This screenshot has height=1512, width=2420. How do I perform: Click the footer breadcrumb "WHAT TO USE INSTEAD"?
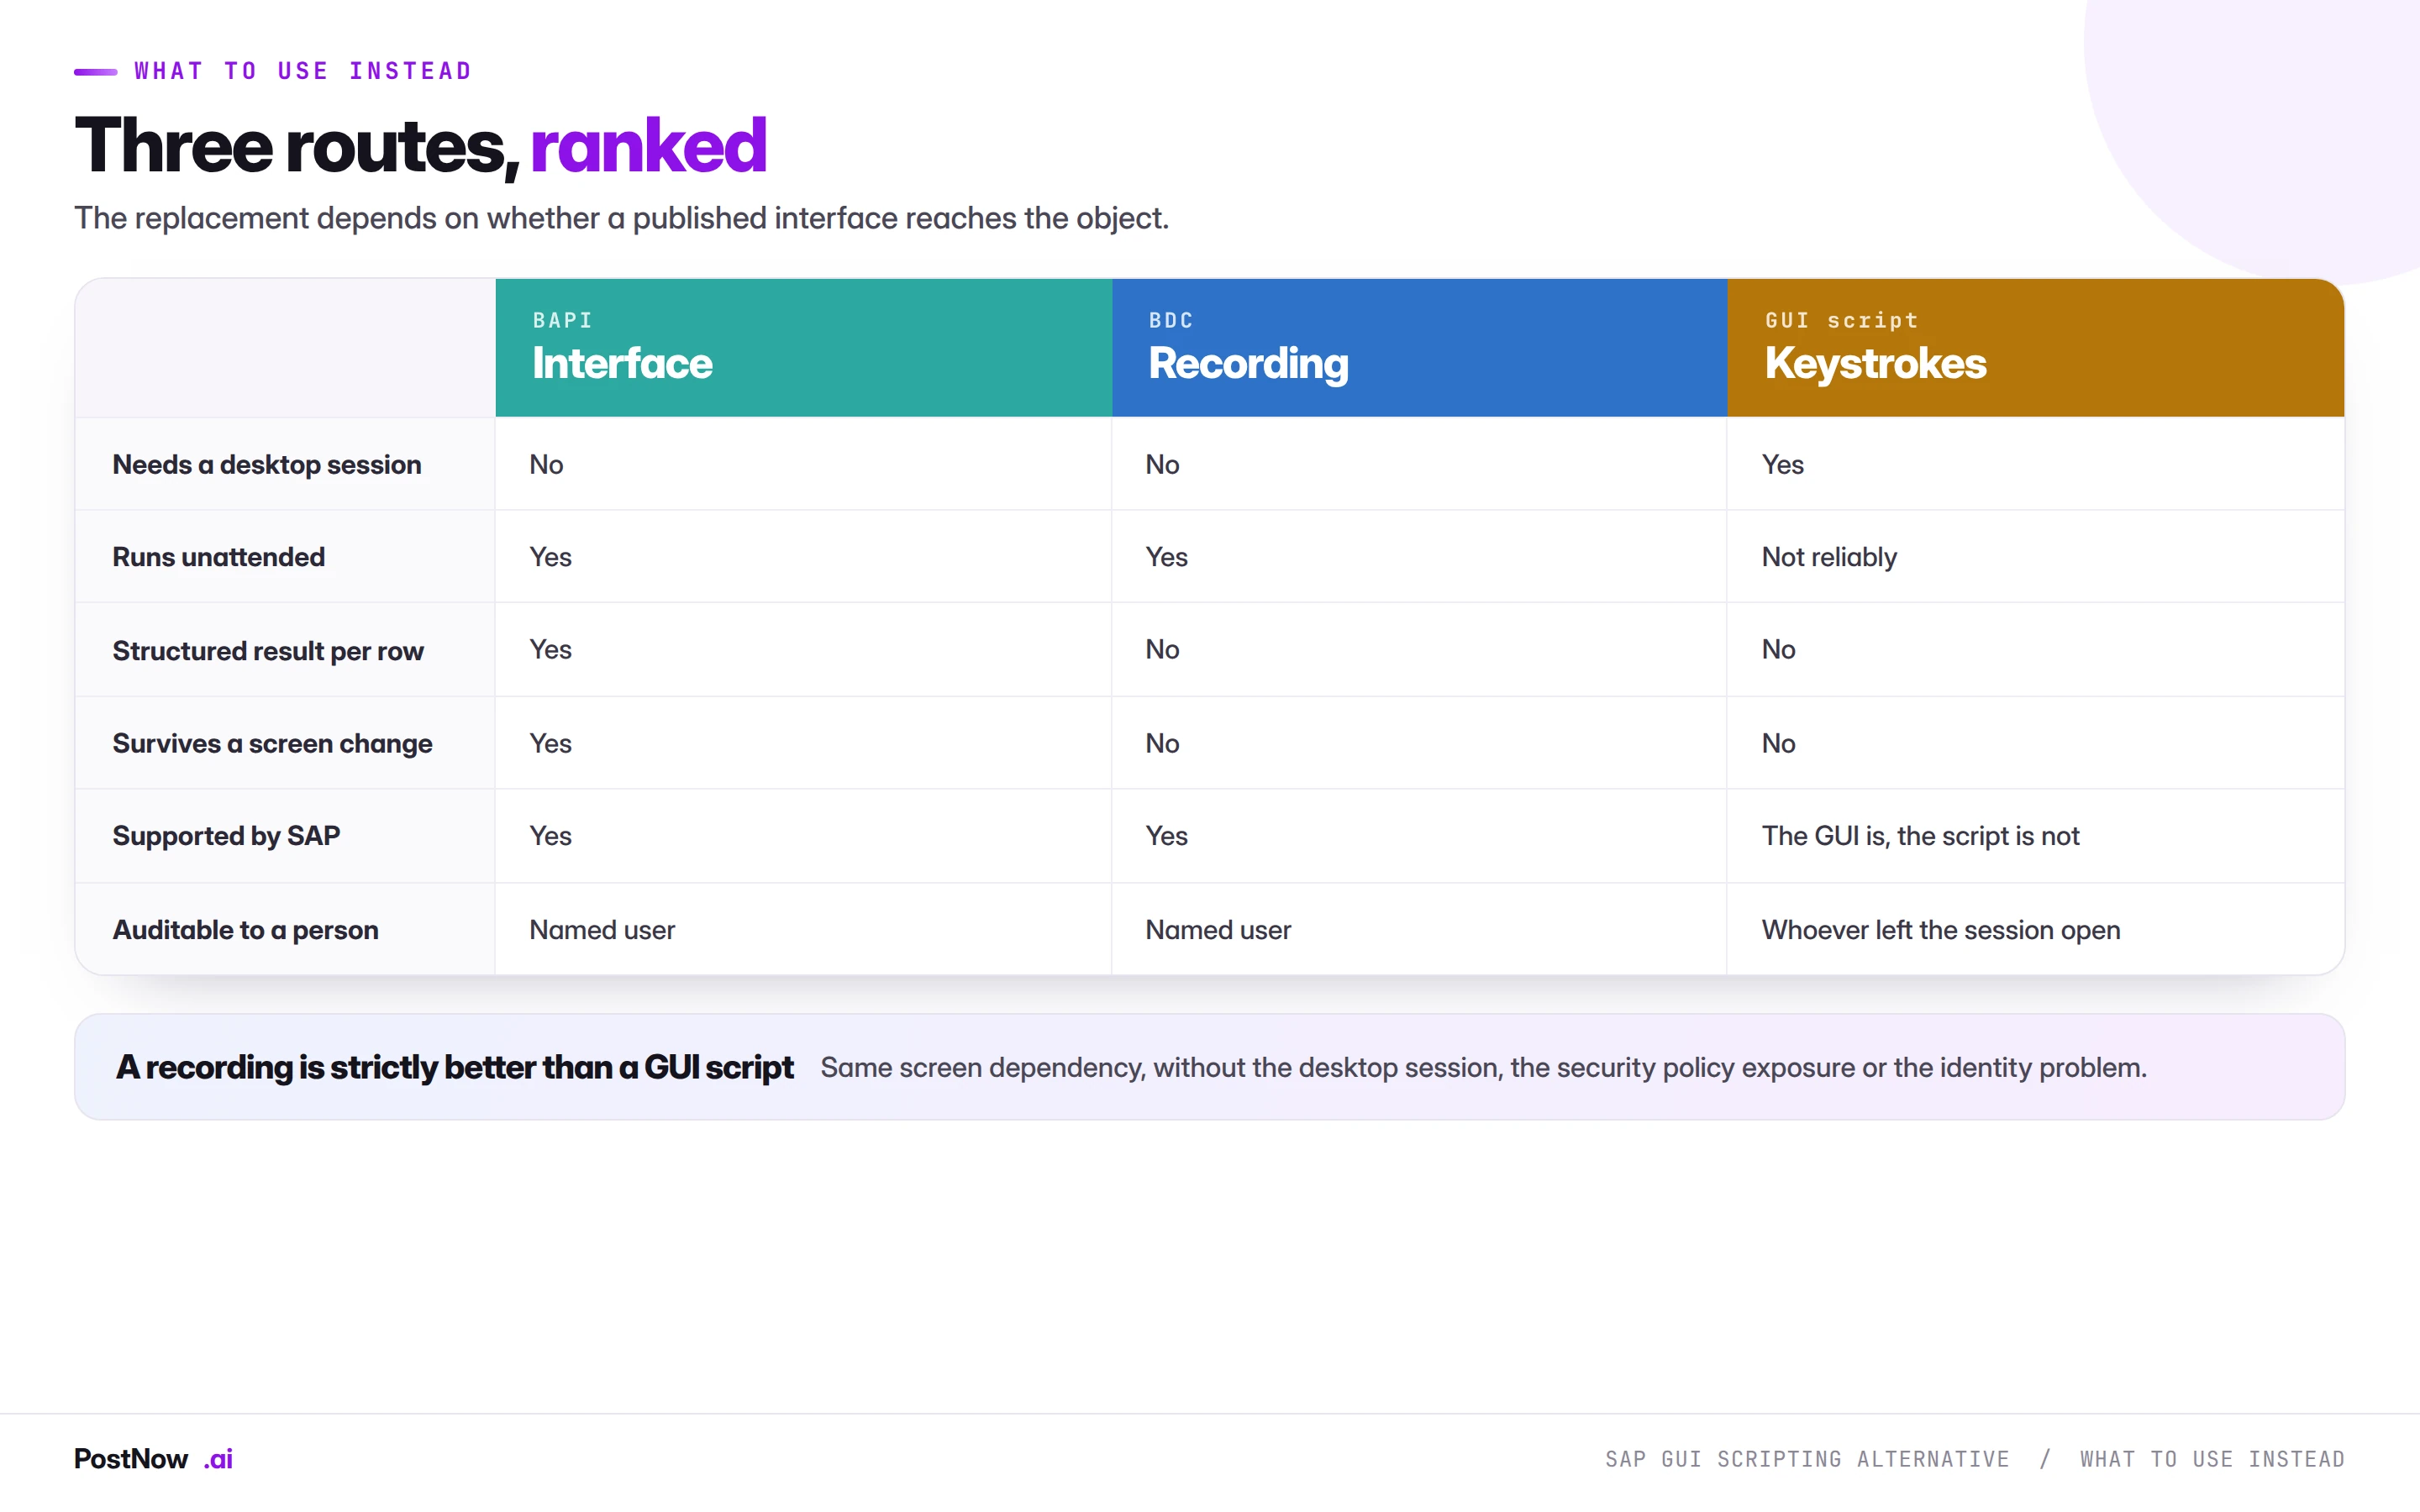(2212, 1460)
